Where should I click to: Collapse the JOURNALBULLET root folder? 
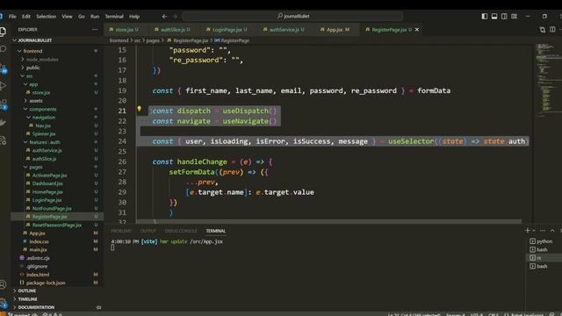click(15, 40)
